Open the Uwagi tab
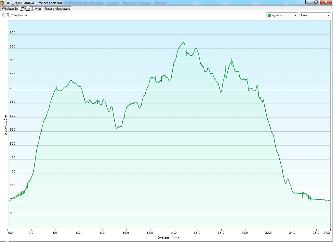Image resolution: width=333 pixels, height=242 pixels. (x=37, y=9)
